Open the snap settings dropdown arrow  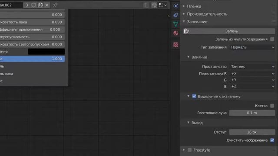click(165, 5)
